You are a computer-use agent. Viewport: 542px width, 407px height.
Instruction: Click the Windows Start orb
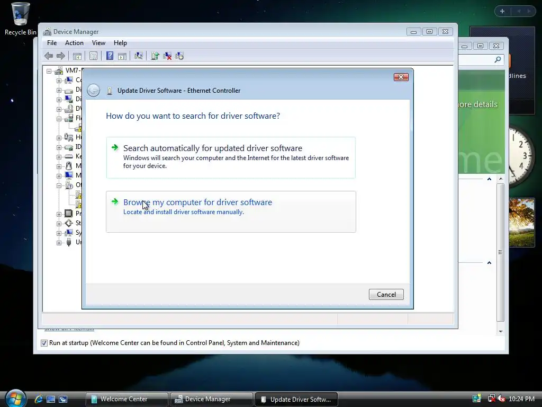coord(15,398)
